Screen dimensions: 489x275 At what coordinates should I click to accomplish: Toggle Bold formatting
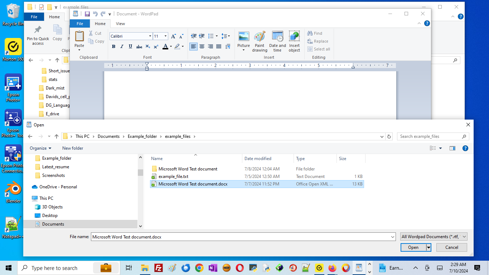113,47
